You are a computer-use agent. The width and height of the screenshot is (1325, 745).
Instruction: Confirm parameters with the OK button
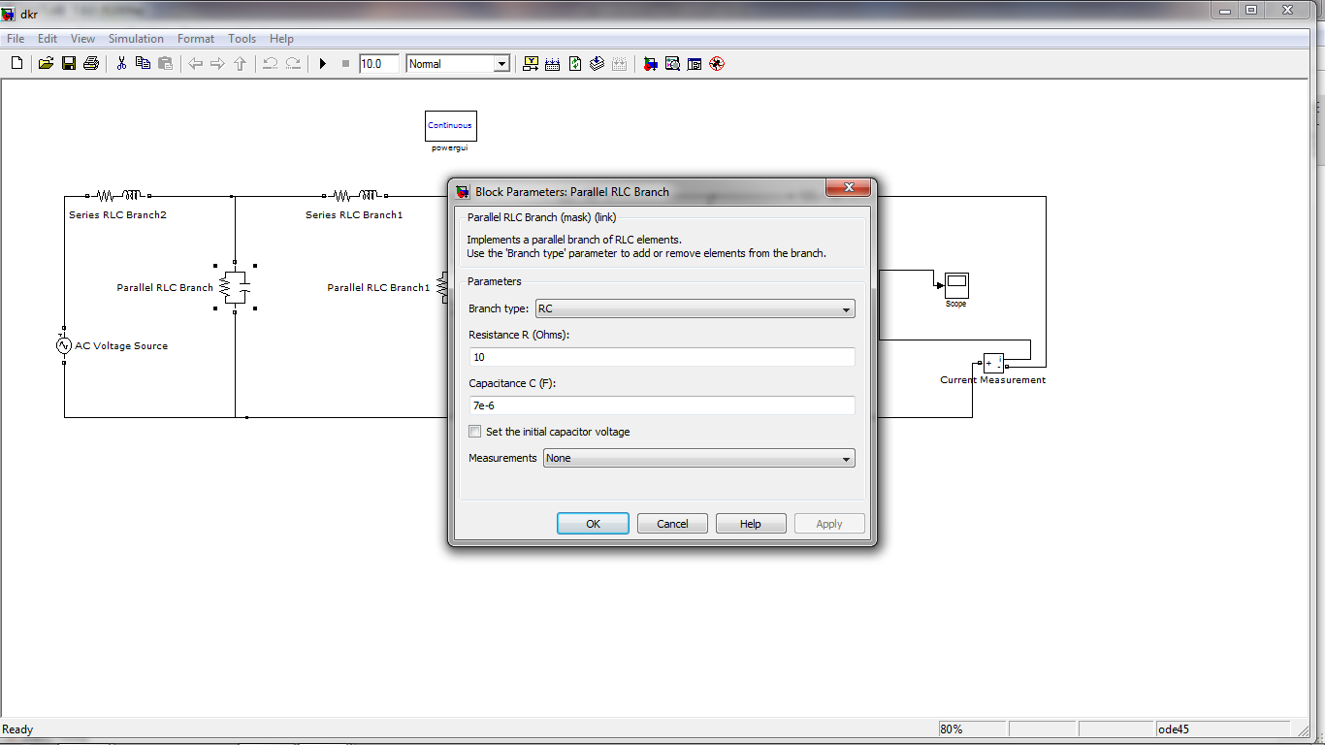coord(592,523)
